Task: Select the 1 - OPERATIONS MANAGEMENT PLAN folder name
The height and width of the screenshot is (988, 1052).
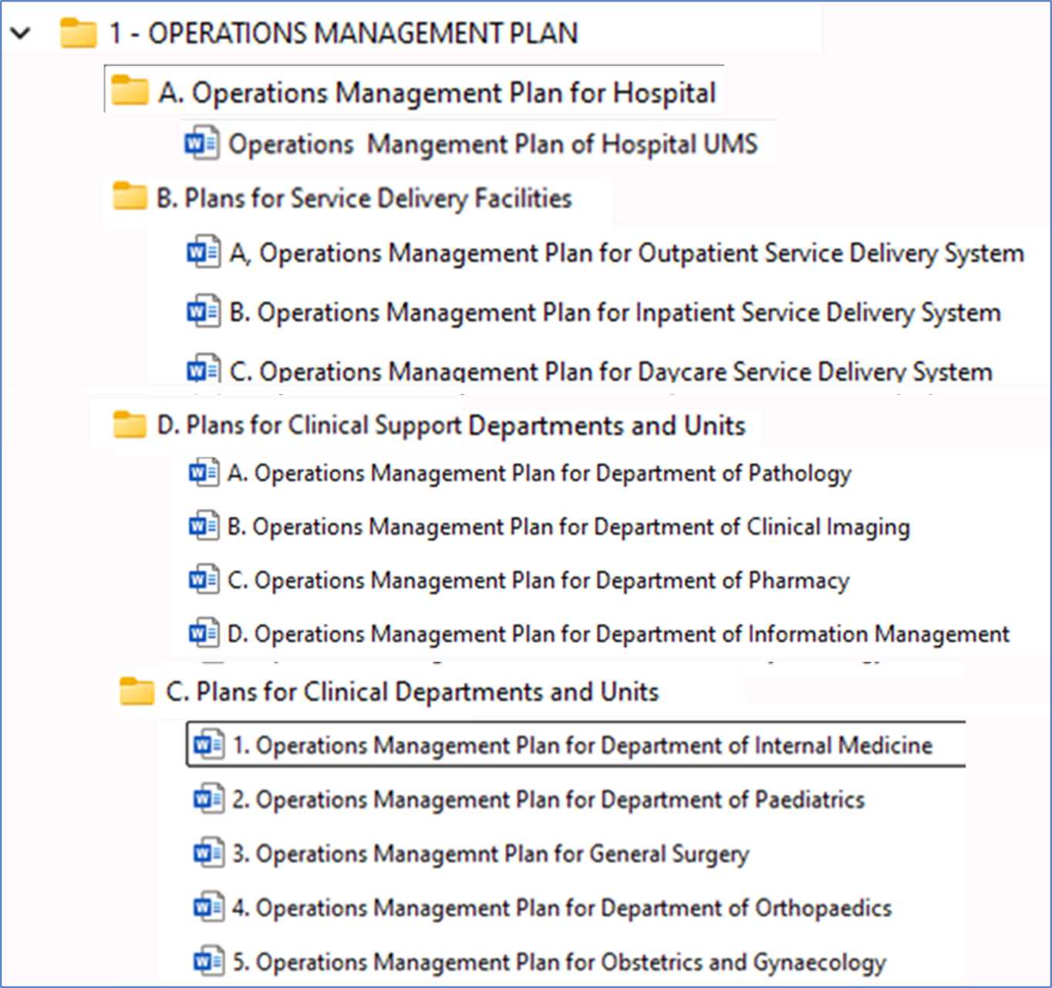Action: pos(343,33)
